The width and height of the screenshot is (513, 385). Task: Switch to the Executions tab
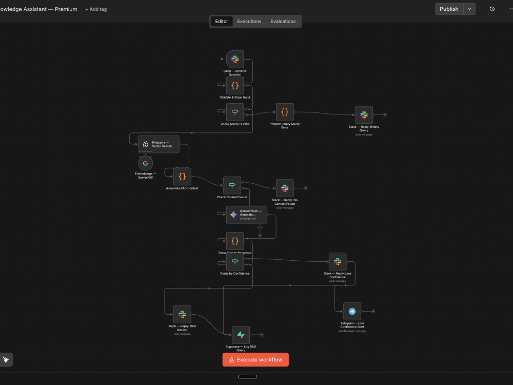click(x=249, y=21)
